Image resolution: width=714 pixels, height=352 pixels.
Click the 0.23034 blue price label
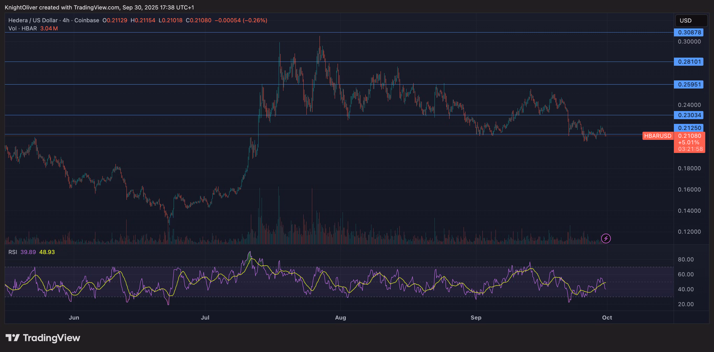tap(689, 115)
